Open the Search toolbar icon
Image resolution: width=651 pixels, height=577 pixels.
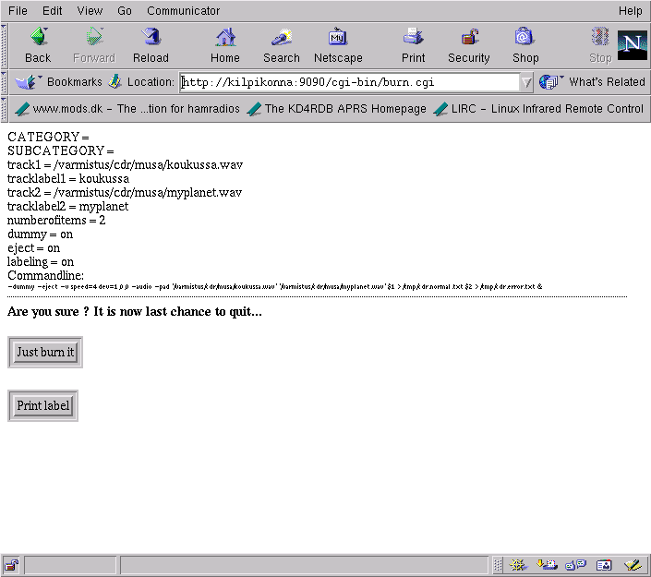click(x=281, y=44)
